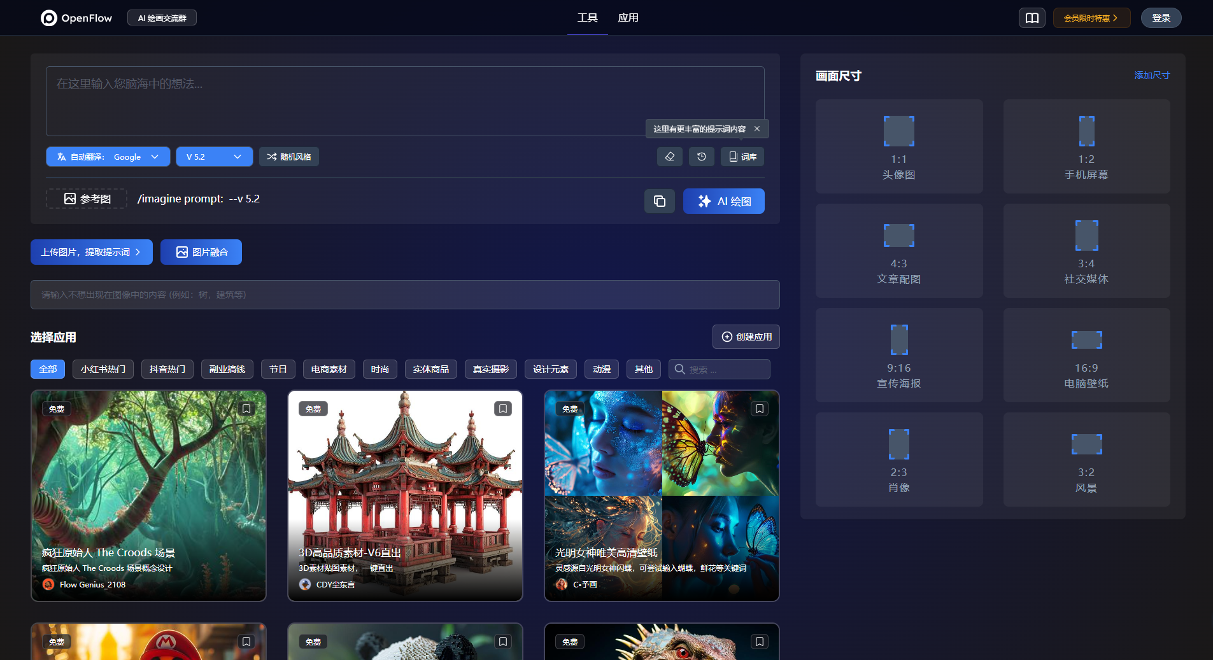Focus the negative prompt input field

click(405, 295)
